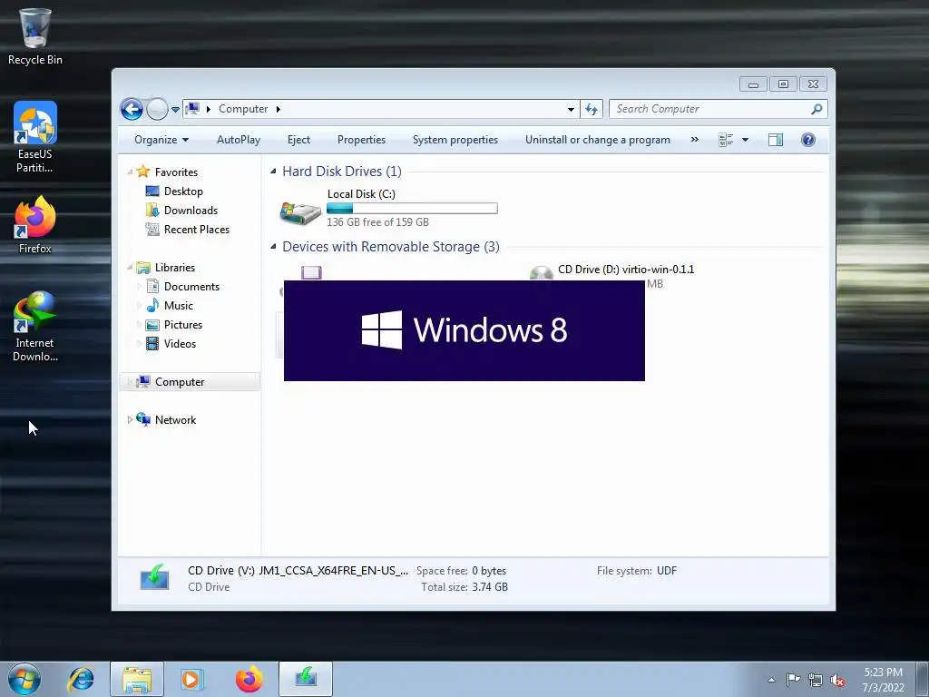This screenshot has width=929, height=697.
Task: Open Firefox desktop shortcut
Action: 35,225
